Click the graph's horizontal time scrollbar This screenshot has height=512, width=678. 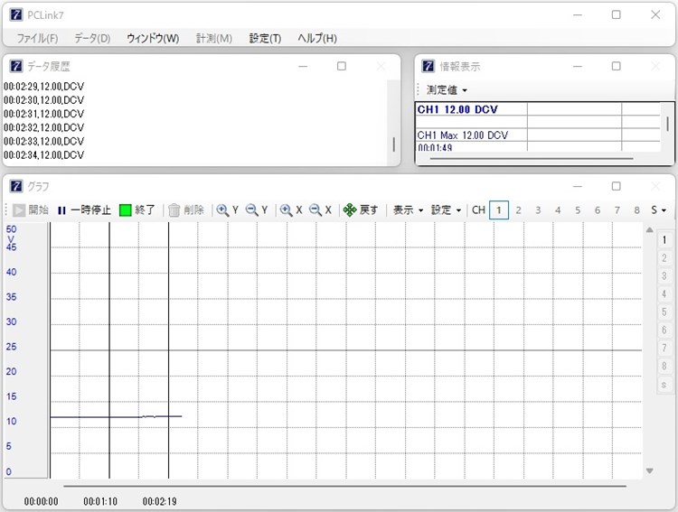tap(344, 487)
